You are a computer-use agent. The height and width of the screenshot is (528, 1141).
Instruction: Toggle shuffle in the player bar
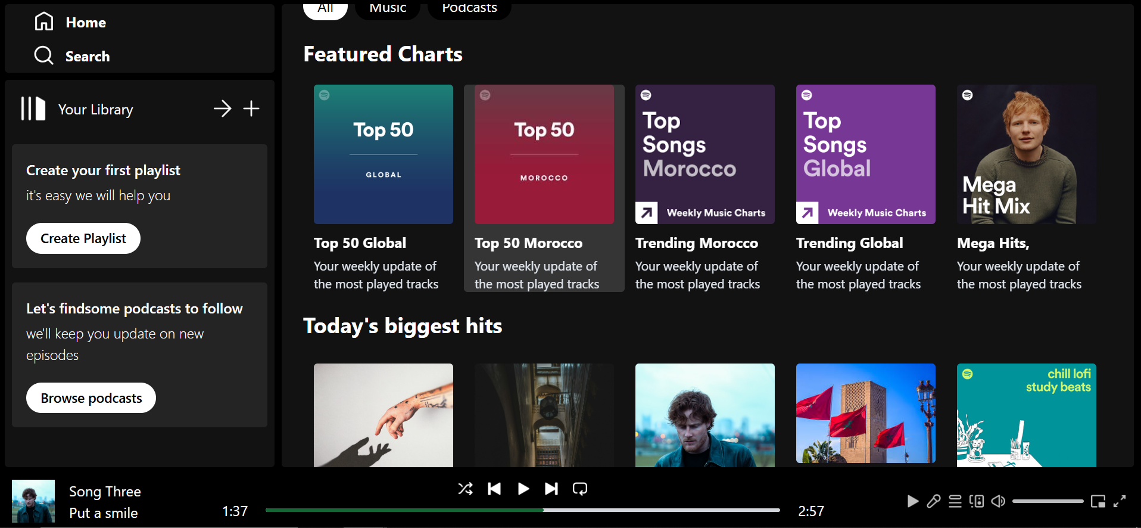click(465, 489)
